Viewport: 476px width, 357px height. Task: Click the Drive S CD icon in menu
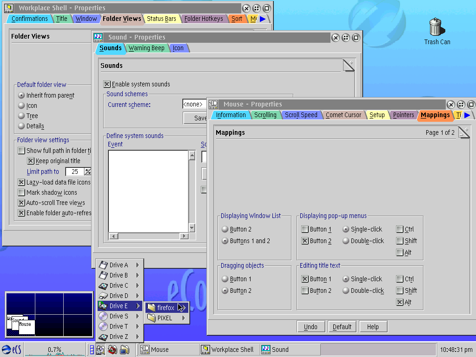pyautogui.click(x=103, y=316)
